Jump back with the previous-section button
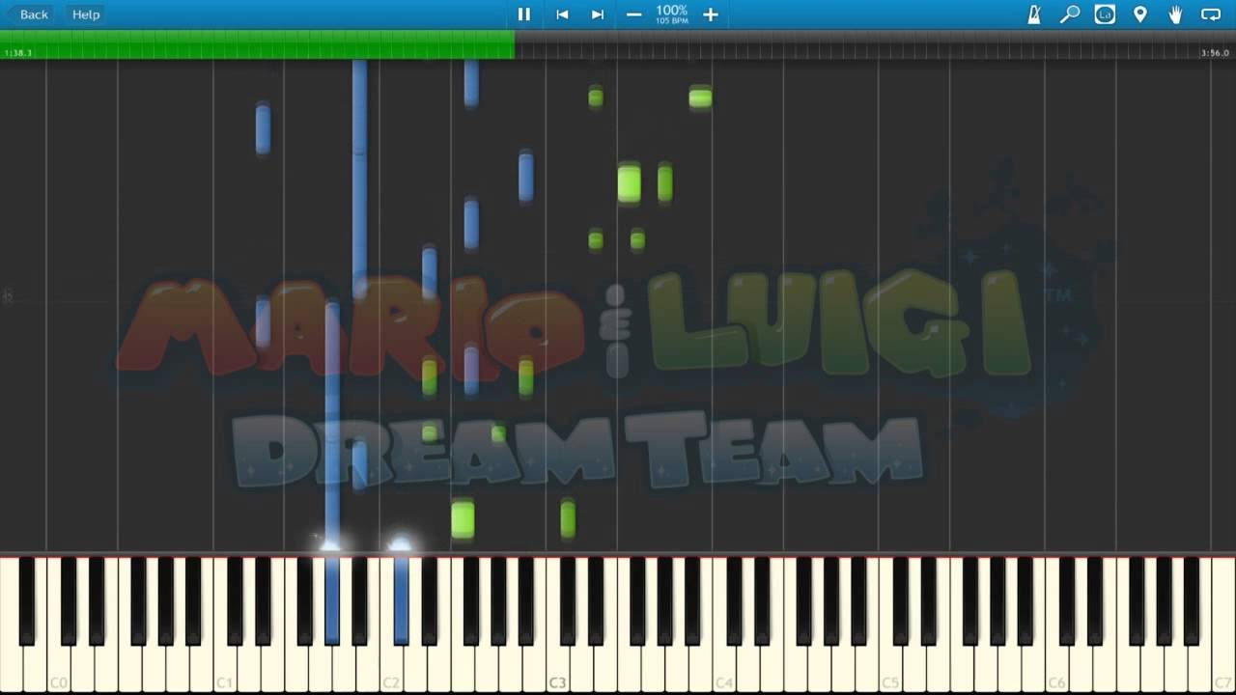The height and width of the screenshot is (695, 1236). coord(562,14)
